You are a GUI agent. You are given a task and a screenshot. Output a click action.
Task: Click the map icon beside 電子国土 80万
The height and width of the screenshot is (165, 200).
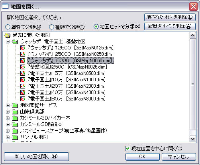click(x=23, y=99)
